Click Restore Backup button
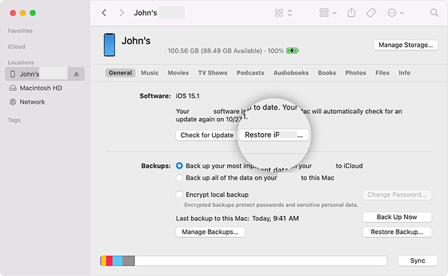Image resolution: width=448 pixels, height=276 pixels. [397, 232]
